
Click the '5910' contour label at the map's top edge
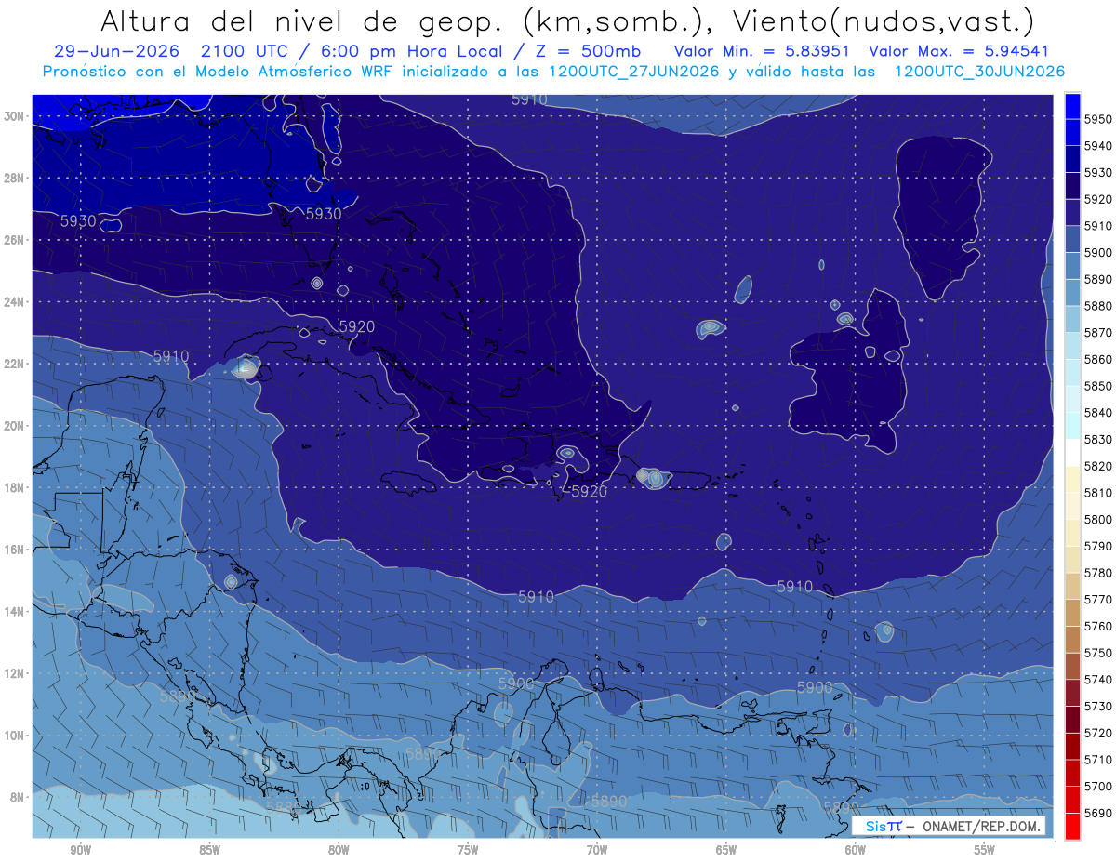click(x=528, y=99)
